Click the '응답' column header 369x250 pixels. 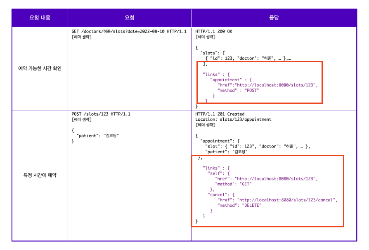(x=274, y=18)
